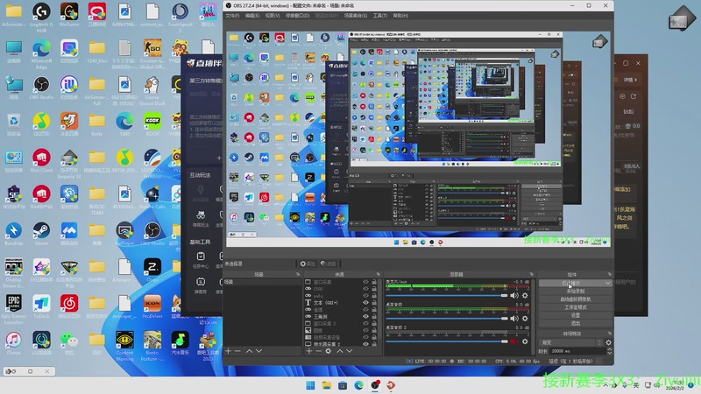Open source properties gear in sources toolbar
The width and height of the screenshot is (701, 394).
[328, 351]
